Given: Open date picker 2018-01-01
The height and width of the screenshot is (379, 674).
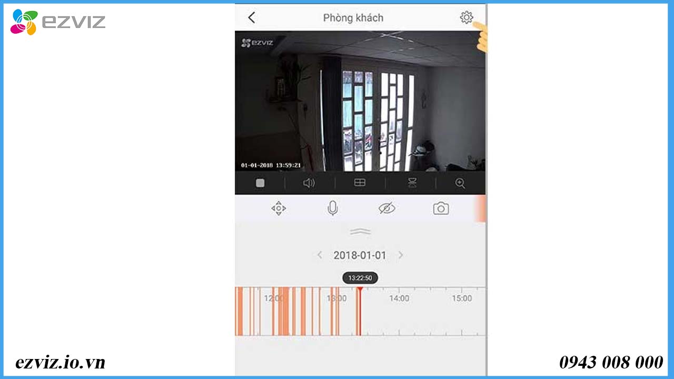Looking at the screenshot, I should [x=360, y=255].
